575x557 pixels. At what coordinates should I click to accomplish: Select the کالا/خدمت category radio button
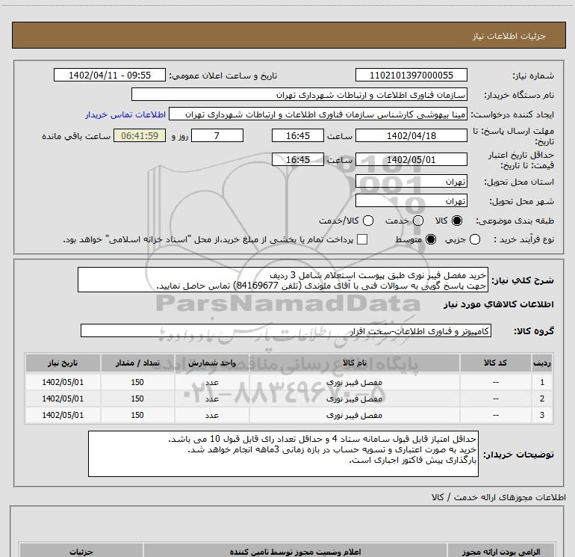[x=368, y=221]
